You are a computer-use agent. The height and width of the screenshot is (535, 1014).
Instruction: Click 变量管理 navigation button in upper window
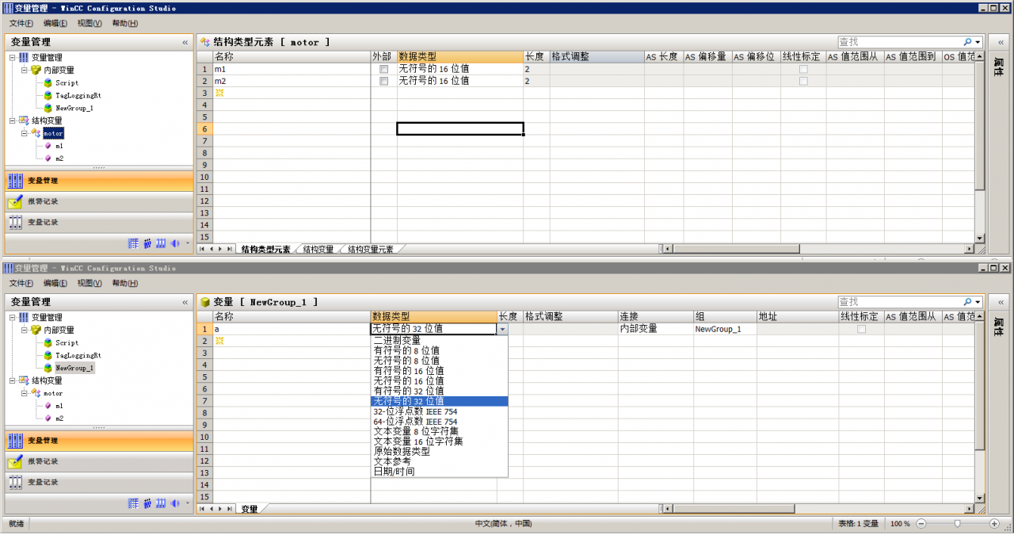point(99,181)
